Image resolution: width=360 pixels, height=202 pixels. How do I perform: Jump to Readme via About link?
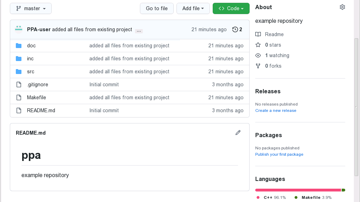click(274, 34)
